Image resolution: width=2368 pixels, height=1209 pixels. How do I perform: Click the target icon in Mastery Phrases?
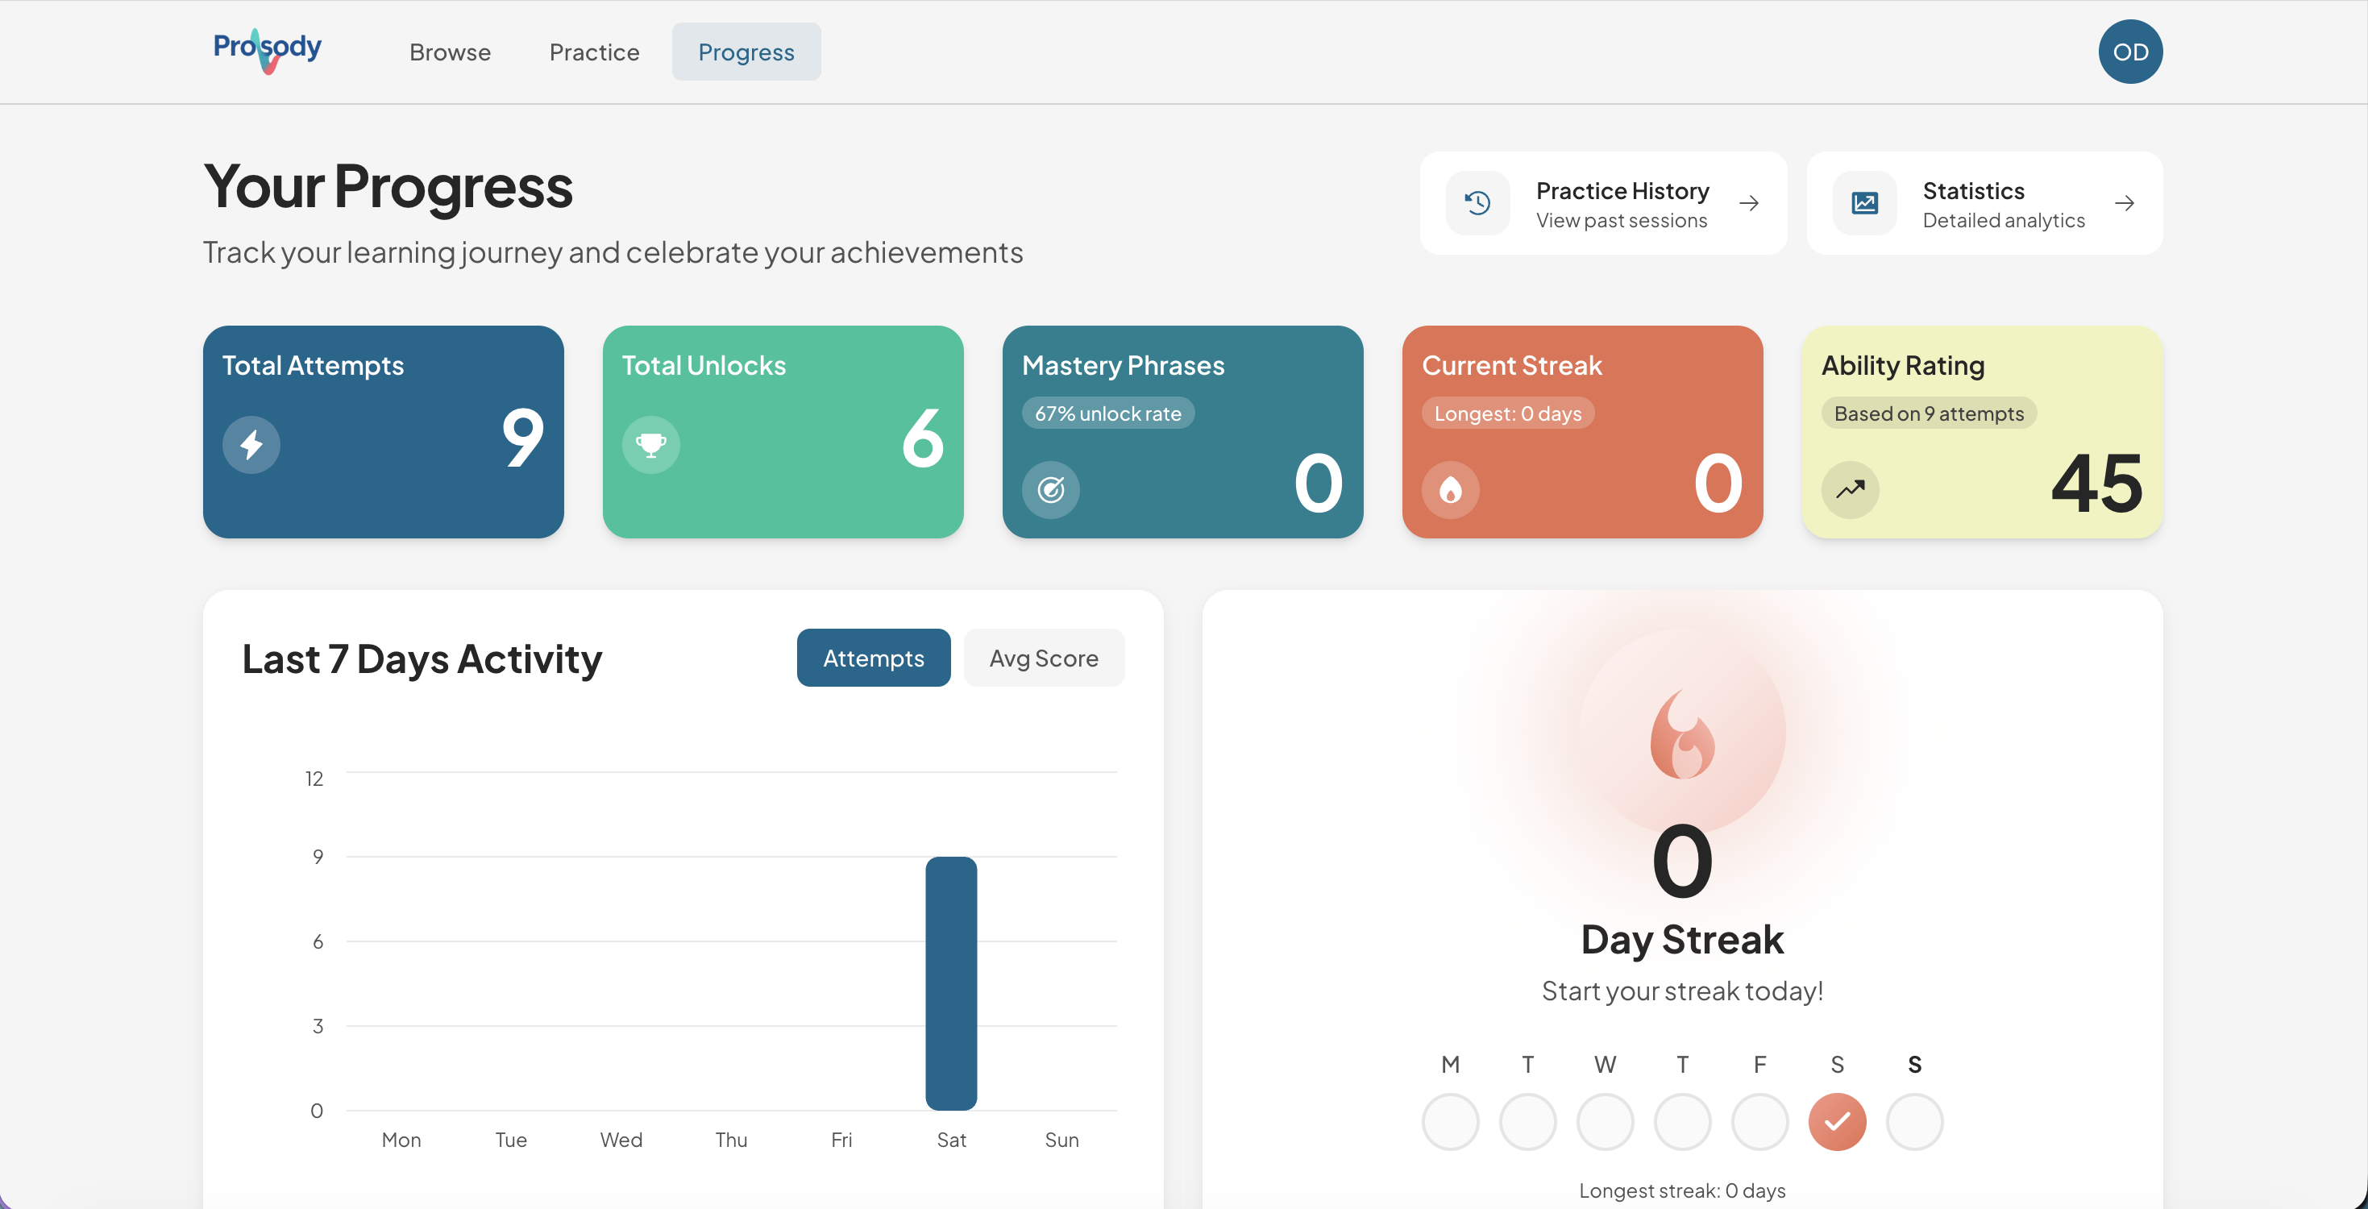click(1051, 489)
